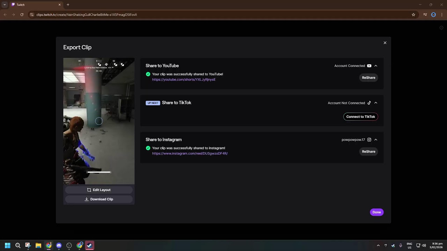The width and height of the screenshot is (447, 251).
Task: Click the 'Account Not Connected' TikTok status
Action: coord(346,103)
